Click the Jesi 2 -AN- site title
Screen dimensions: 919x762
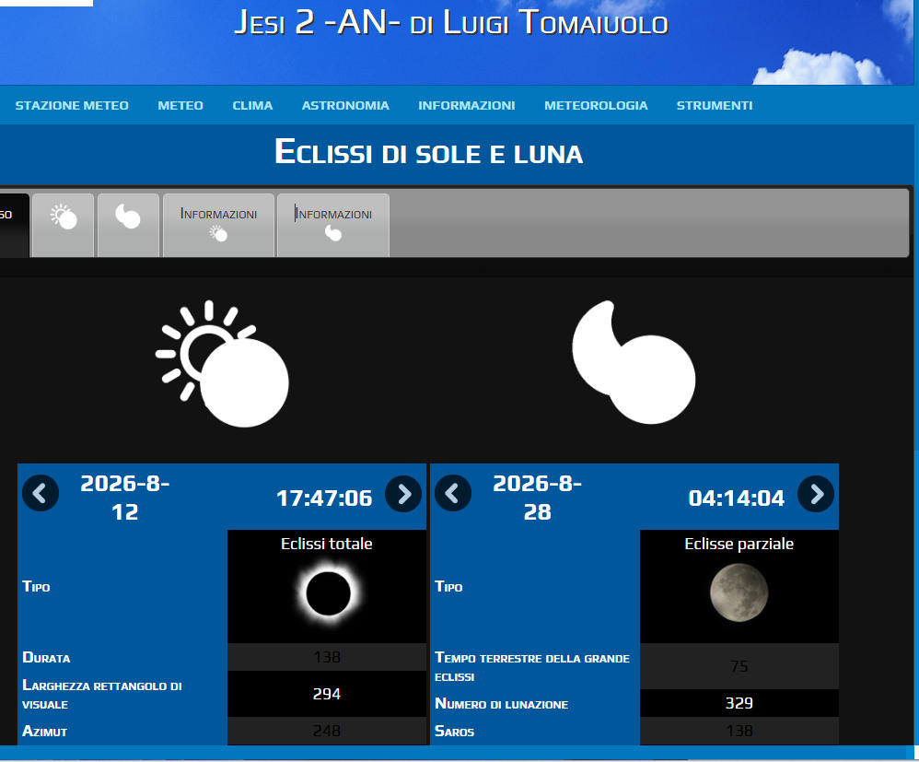click(450, 24)
